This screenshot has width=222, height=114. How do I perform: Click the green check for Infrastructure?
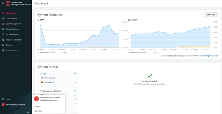pos(75,78)
